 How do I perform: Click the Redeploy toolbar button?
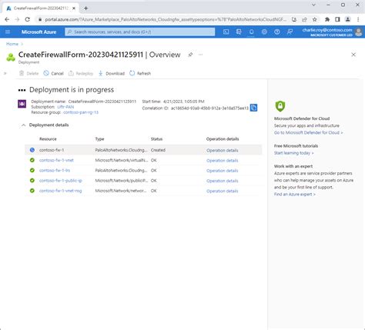coord(81,73)
